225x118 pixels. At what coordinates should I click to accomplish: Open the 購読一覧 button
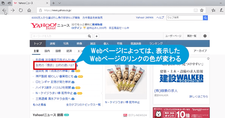[x=192, y=36]
